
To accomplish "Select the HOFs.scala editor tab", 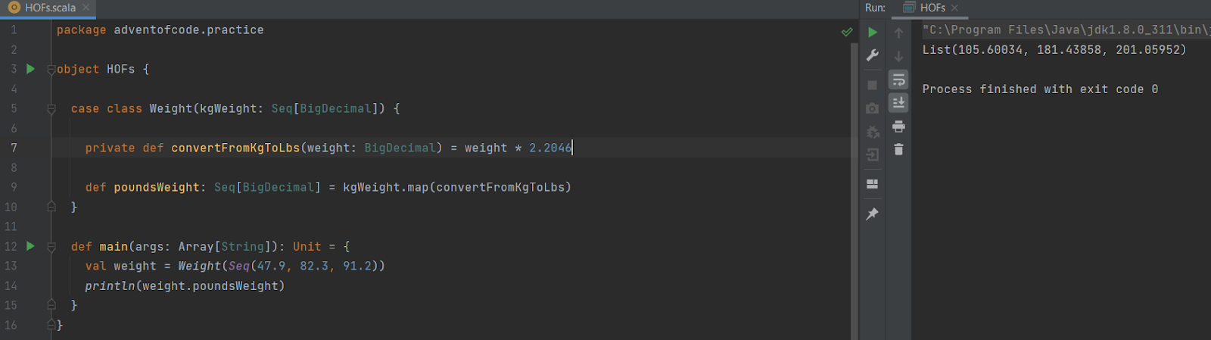I will pyautogui.click(x=48, y=8).
